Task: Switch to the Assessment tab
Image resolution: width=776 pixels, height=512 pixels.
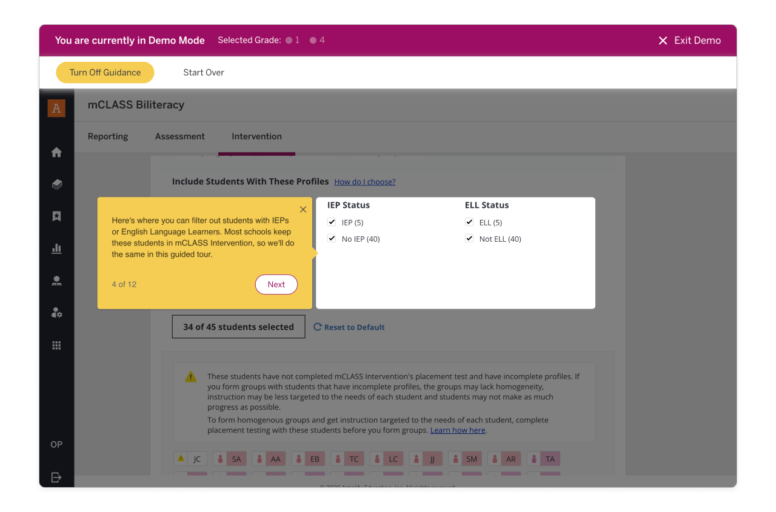Action: pos(180,136)
